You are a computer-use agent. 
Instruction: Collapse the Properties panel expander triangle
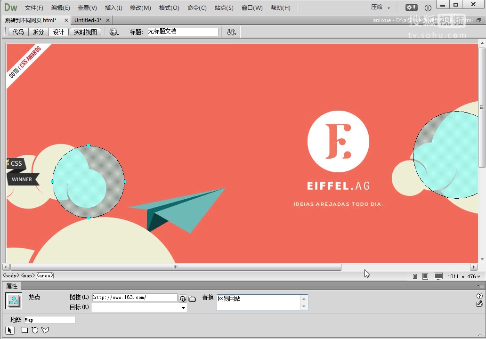pyautogui.click(x=479, y=335)
